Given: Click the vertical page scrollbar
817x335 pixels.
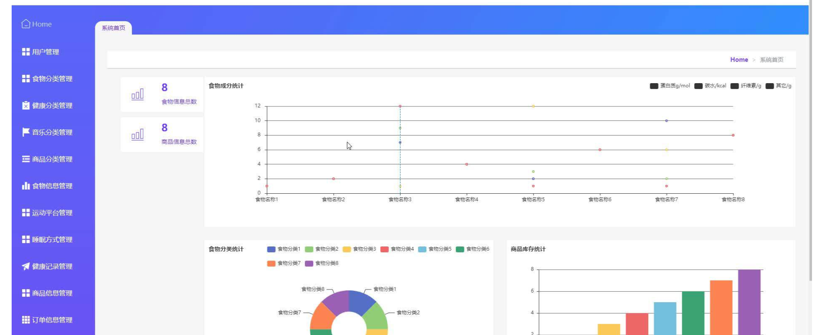Looking at the screenshot, I should 811,140.
